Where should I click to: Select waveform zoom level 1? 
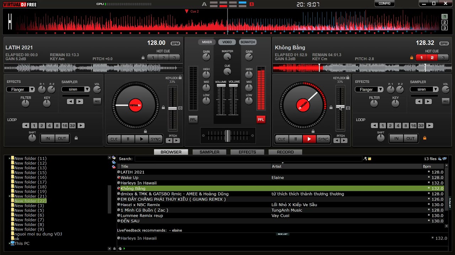[444, 16]
